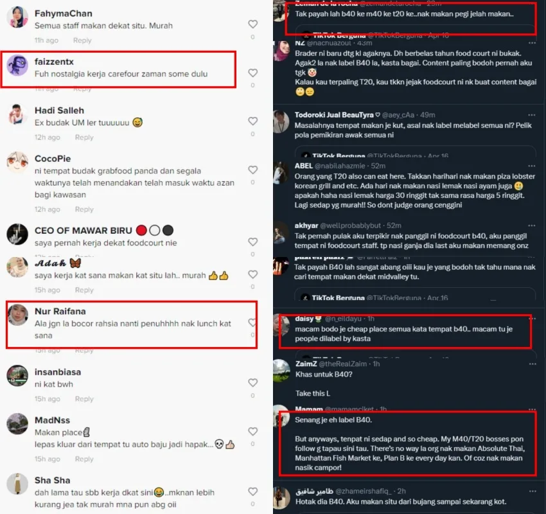Viewport: 546px width, 514px height.
Task: Open more options for akhyar's tweet
Action: click(532, 226)
